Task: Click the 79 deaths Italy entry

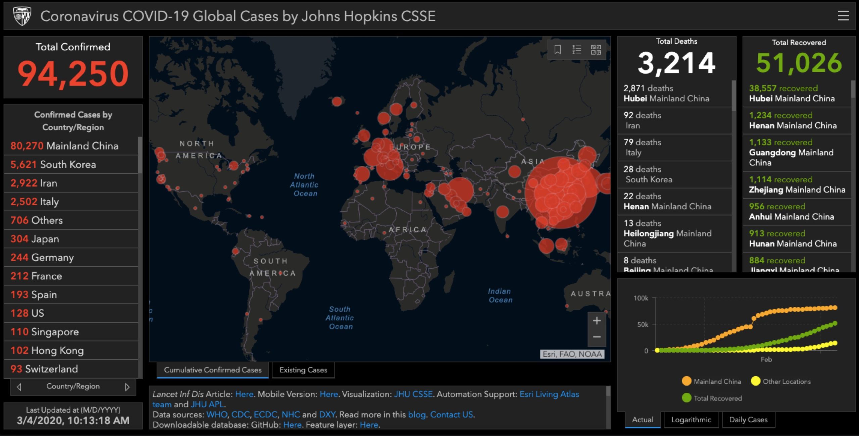Action: click(674, 148)
